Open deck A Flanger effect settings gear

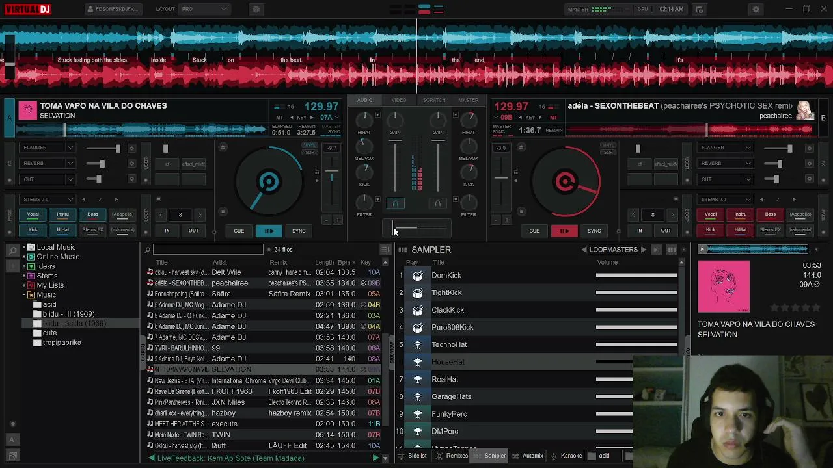131,148
